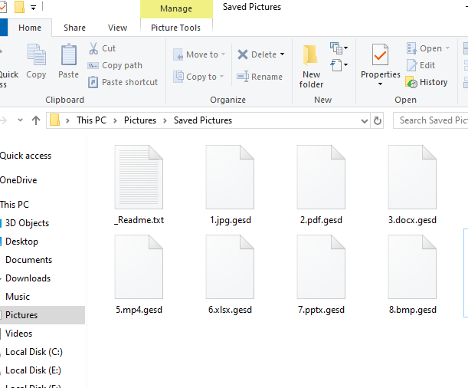This screenshot has width=468, height=388.
Task: Open the Share ribbon tab
Action: coord(74,28)
